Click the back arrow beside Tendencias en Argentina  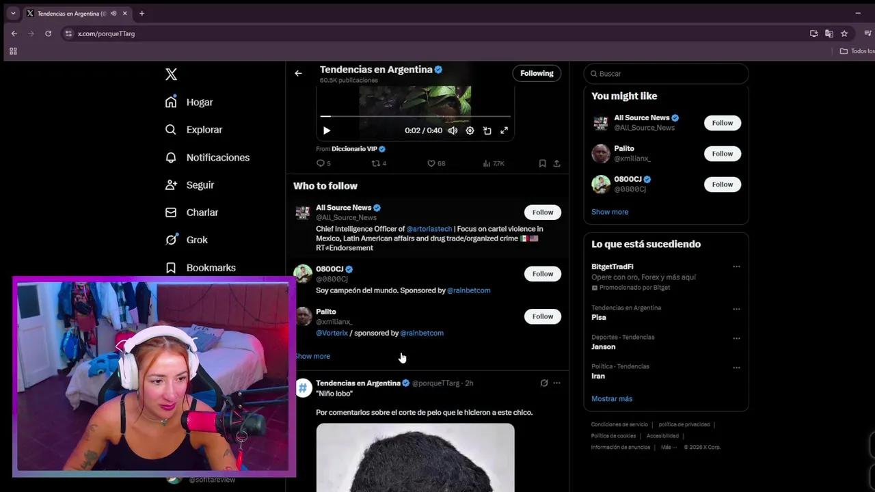(298, 73)
